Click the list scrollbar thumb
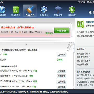Image resolution: width=94 pixels, height=94 pixels. click(74, 48)
